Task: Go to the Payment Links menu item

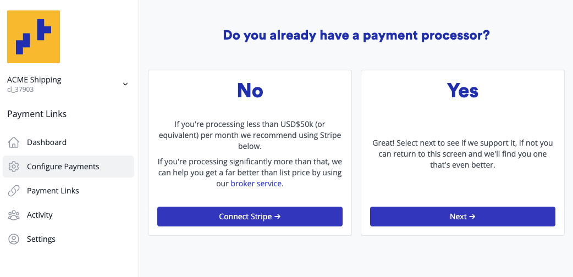Action: click(53, 191)
